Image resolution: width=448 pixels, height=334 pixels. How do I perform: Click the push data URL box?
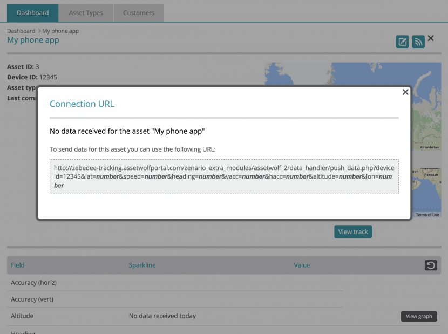pos(224,176)
